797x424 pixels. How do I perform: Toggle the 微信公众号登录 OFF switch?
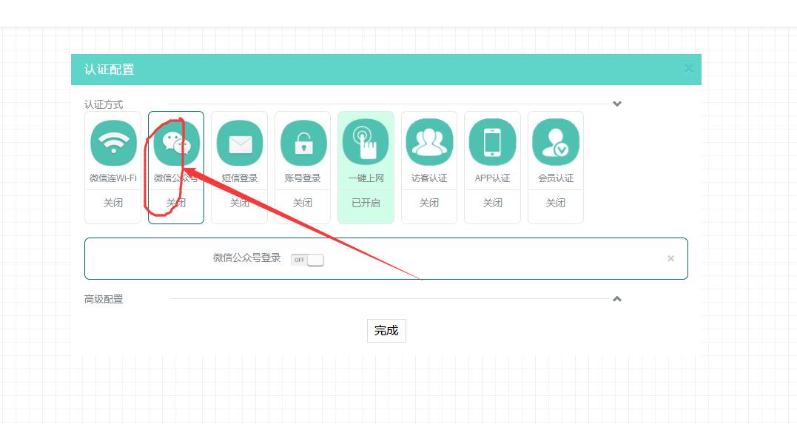point(308,260)
